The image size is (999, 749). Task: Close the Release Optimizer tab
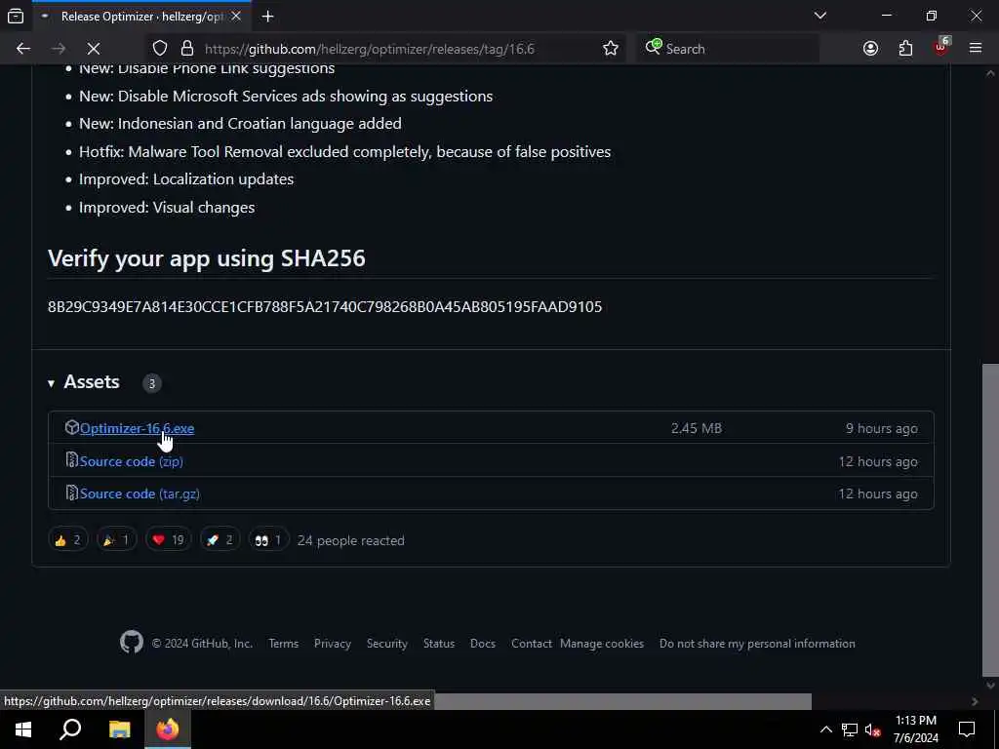click(x=236, y=16)
